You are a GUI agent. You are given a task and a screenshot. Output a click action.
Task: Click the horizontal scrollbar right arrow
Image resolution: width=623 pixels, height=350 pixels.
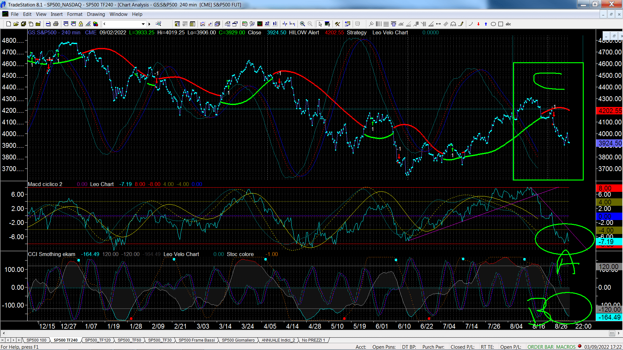coord(619,333)
